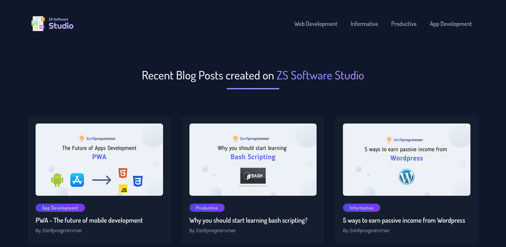Click the WordPress globe icon

pos(407,177)
